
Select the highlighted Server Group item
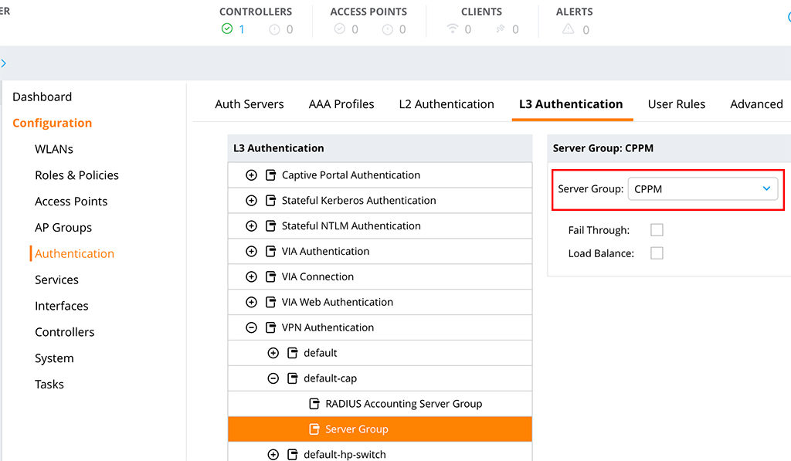coord(358,429)
